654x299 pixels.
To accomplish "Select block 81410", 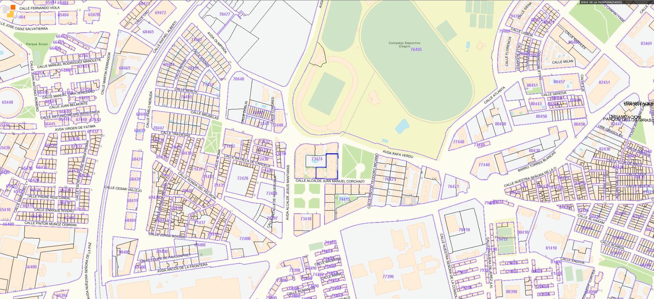I will click(551, 248).
